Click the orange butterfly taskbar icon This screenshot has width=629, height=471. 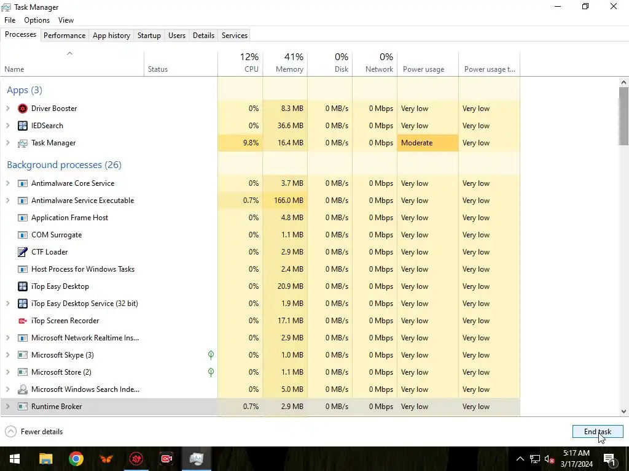pos(106,459)
